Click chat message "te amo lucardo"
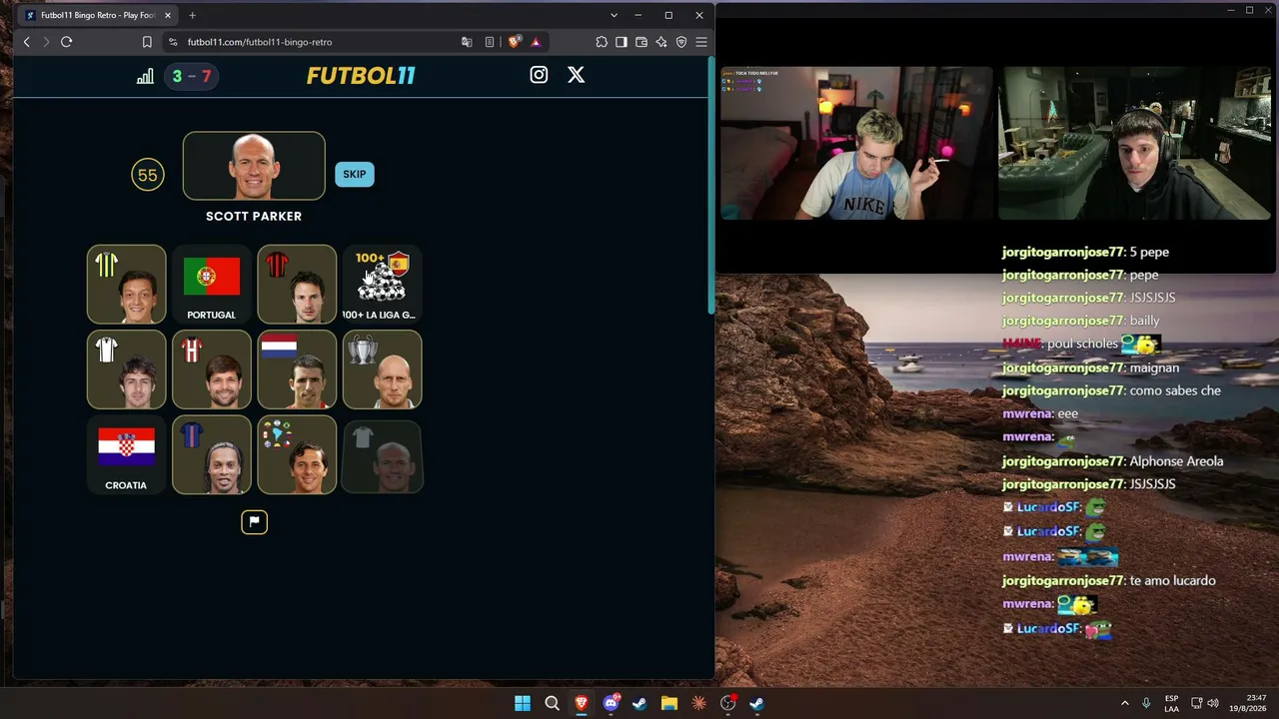Screen dimensions: 1279x719 coord(1172,580)
